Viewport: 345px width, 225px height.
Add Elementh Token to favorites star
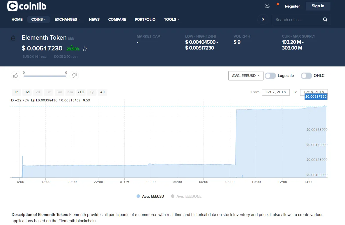pyautogui.click(x=85, y=49)
